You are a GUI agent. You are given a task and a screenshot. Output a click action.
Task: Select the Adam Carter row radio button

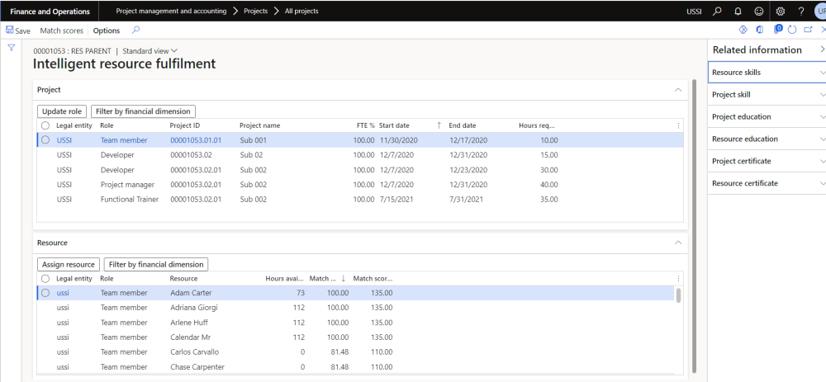click(45, 293)
